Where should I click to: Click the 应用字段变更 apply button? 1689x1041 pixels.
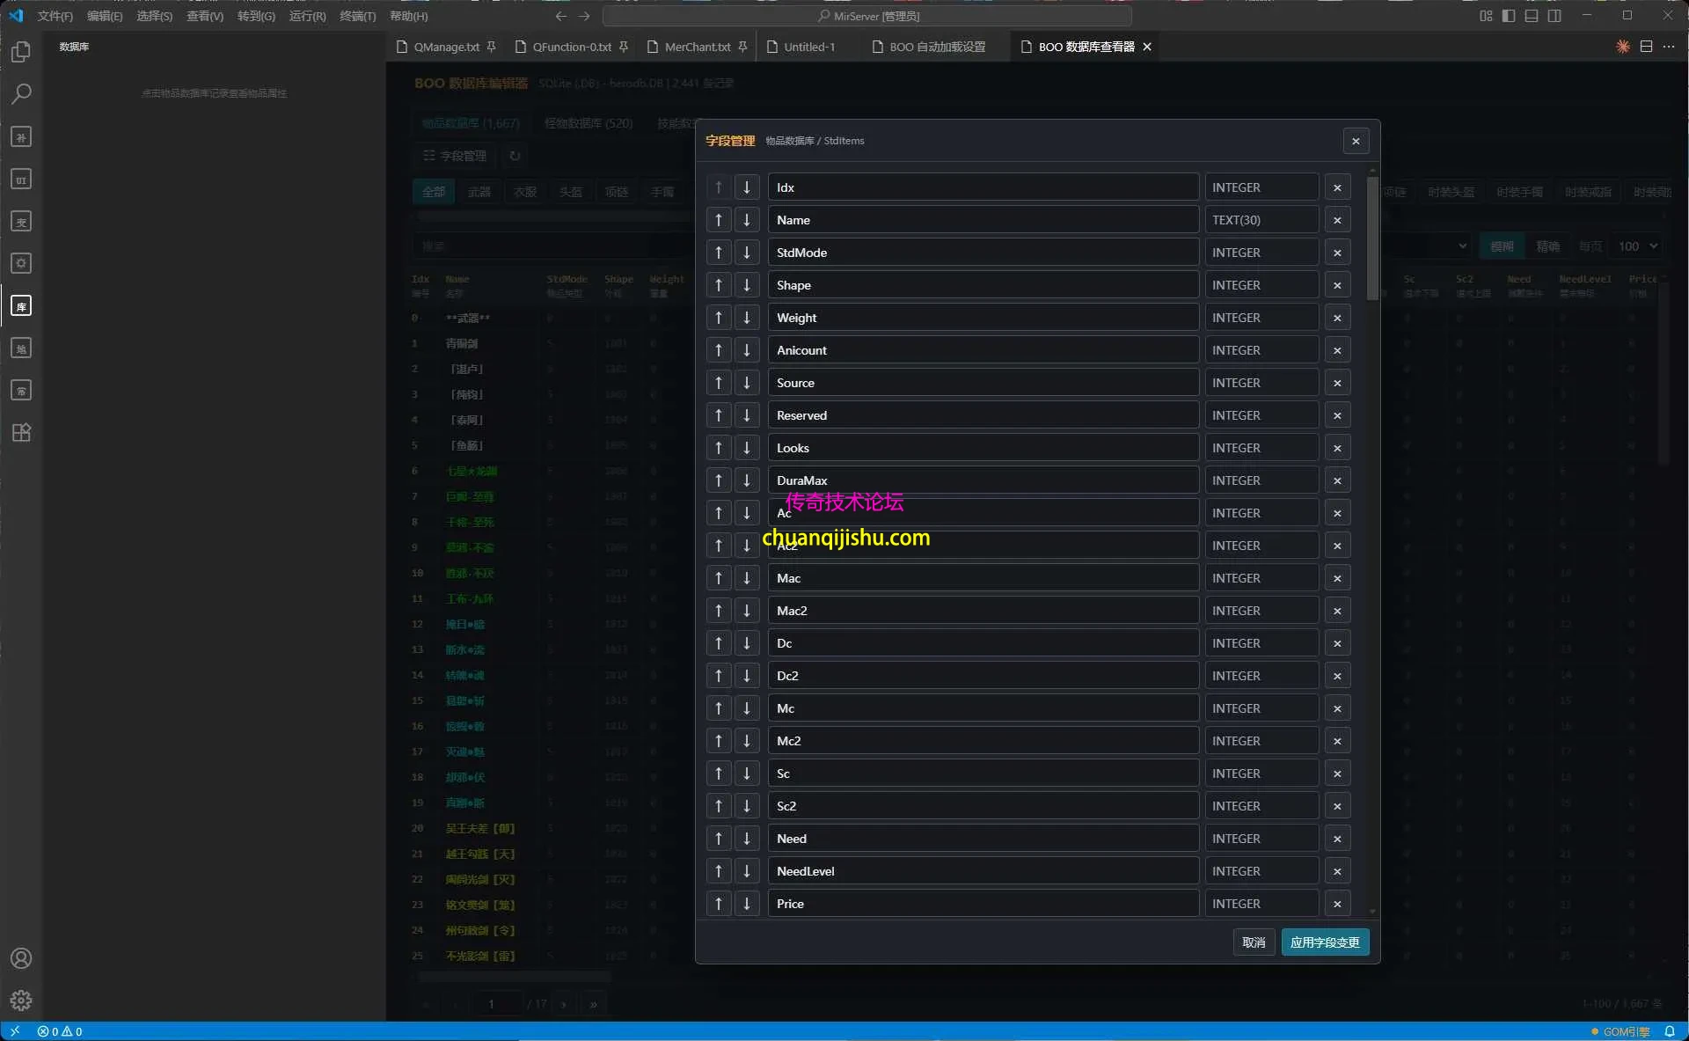point(1325,942)
